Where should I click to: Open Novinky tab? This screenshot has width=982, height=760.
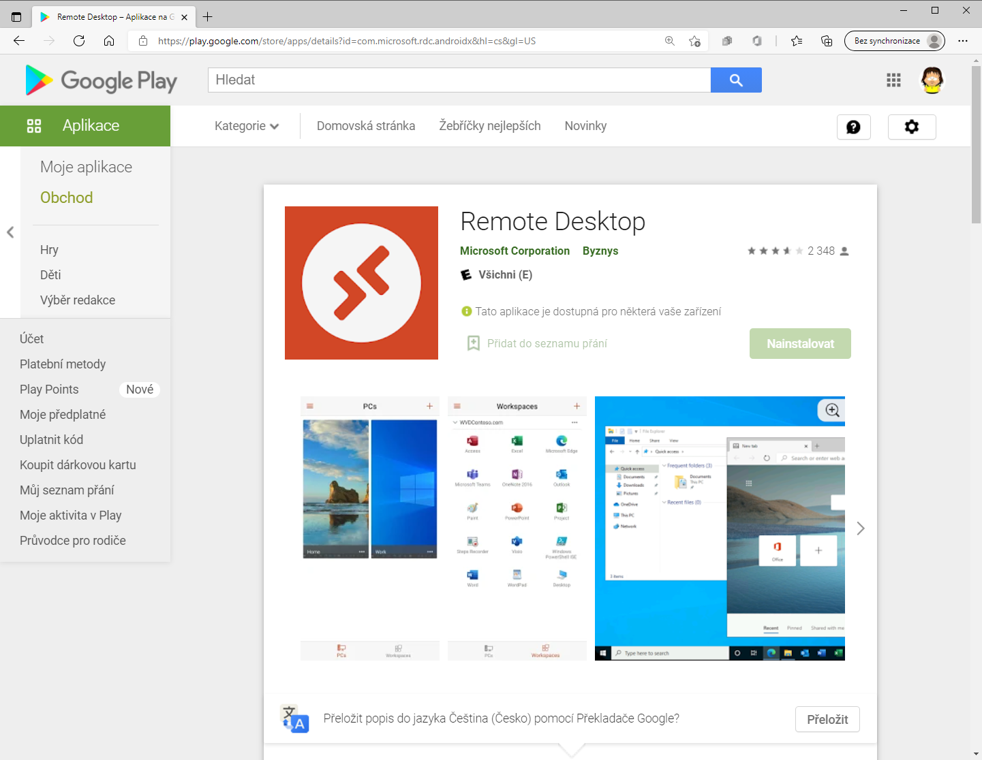[585, 126]
